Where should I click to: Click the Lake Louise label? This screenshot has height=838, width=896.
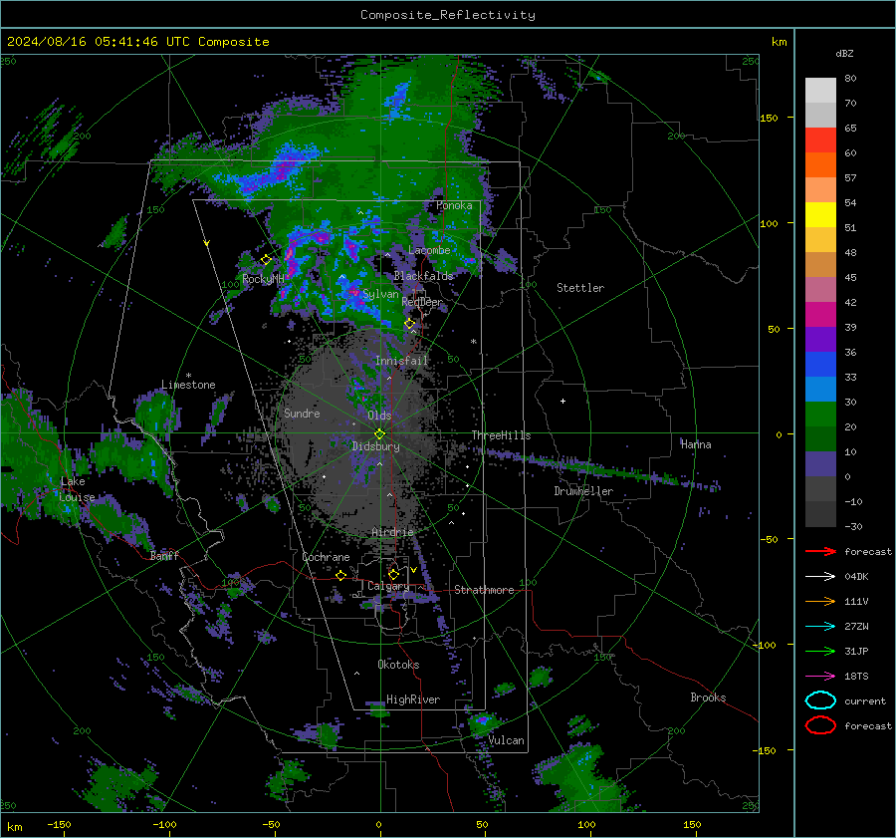click(x=77, y=489)
